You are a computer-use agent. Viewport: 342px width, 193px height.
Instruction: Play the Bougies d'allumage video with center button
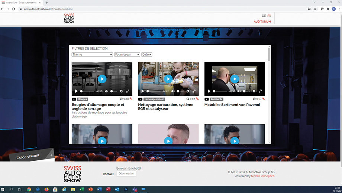[102, 79]
